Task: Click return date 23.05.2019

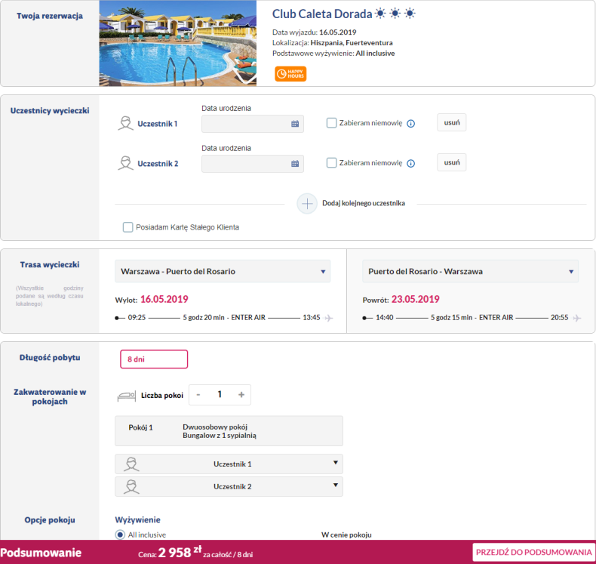Action: click(416, 299)
